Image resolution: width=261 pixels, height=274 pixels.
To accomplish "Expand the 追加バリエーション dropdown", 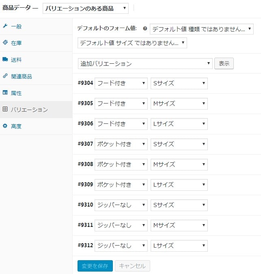I will pos(145,64).
